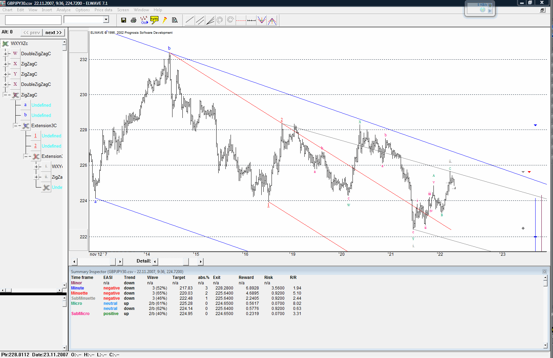This screenshot has height=358, width=553.
Task: Click the red '1' wave icon
Action: tap(36, 136)
